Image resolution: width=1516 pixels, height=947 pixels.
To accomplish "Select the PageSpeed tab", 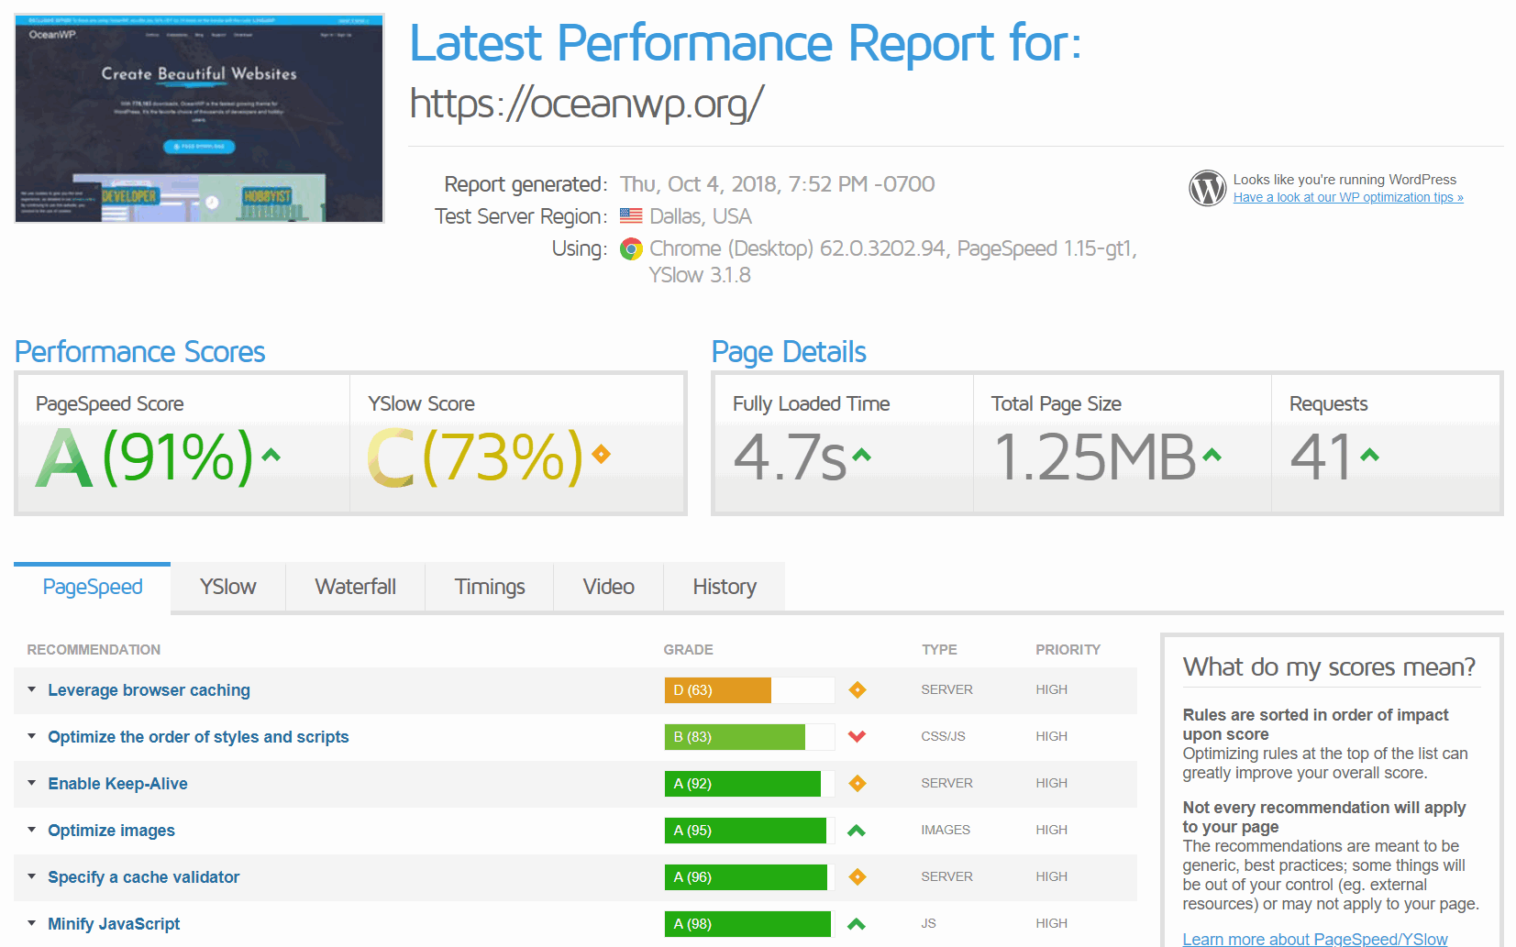I will tap(93, 587).
